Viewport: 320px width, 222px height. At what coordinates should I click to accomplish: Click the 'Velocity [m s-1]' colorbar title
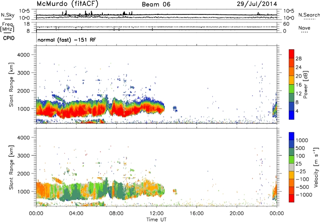click(316, 167)
